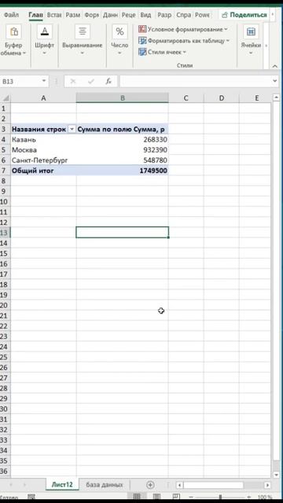
Task: Select the Общий итог cell
Action: pos(44,171)
